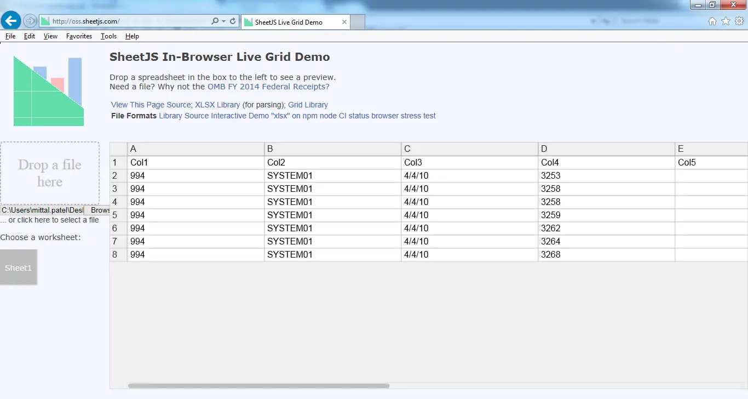Click the SheetJS chart logo image
Screen dimensions: 748x399
coord(48,91)
